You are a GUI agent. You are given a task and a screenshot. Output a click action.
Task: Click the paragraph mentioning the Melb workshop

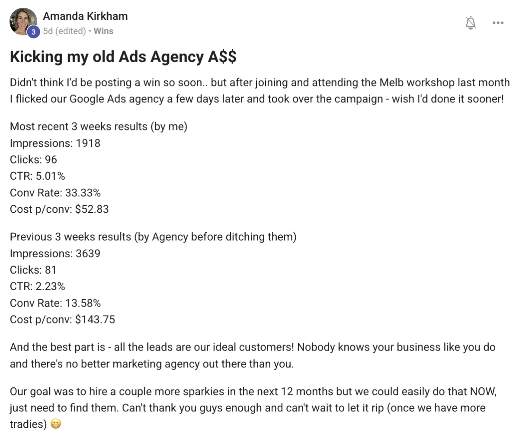[x=259, y=91]
